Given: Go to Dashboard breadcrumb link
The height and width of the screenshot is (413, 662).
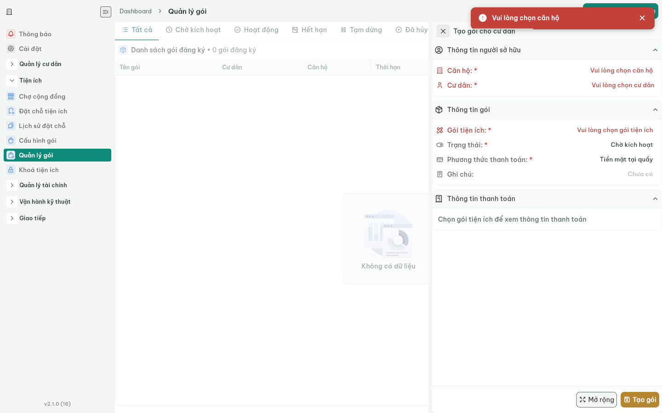Looking at the screenshot, I should [136, 11].
